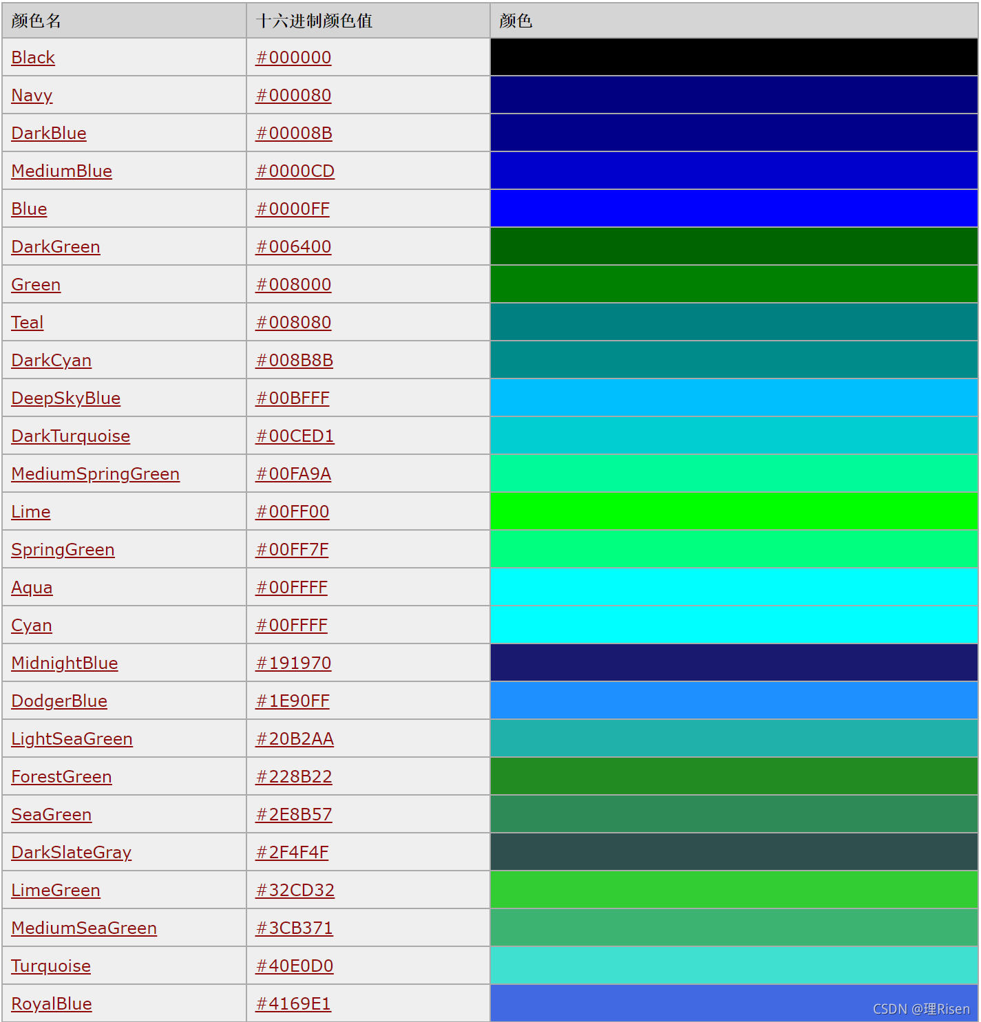Click the ForestGreen link
Viewport: 981px width, 1022px height.
point(61,777)
